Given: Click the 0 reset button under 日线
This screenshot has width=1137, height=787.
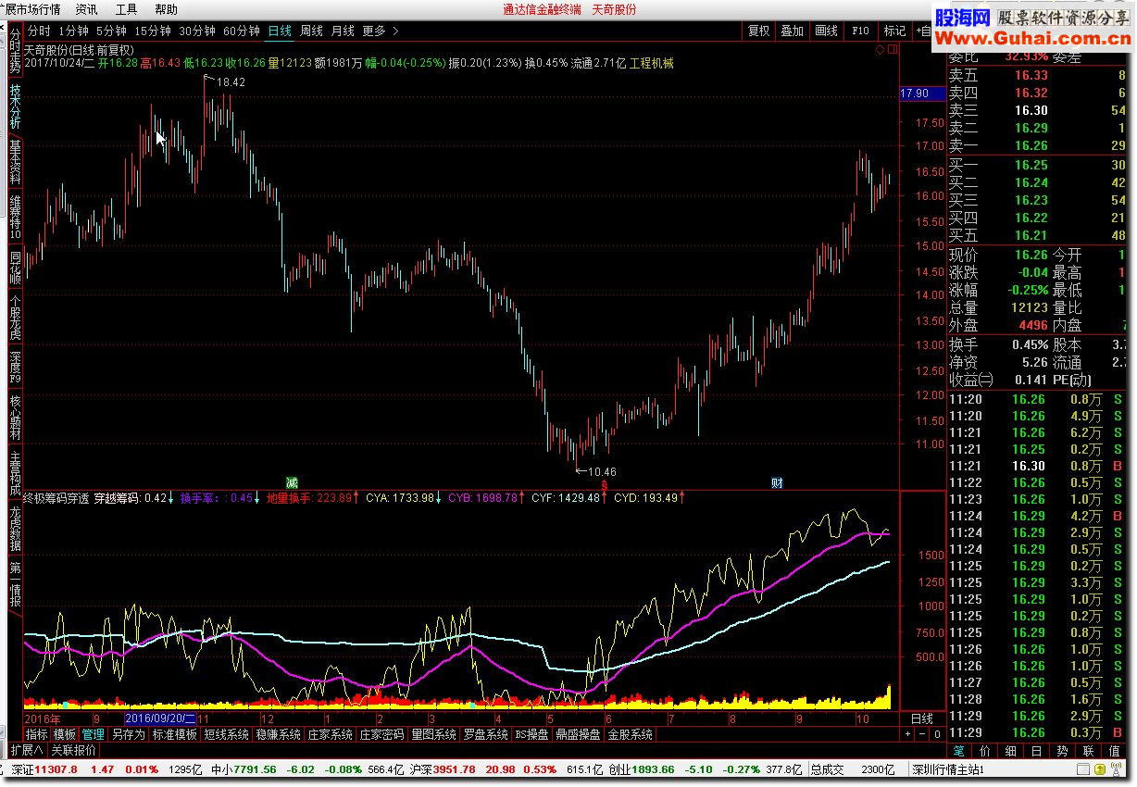Looking at the screenshot, I should point(937,734).
